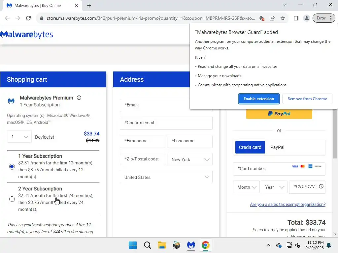The image size is (338, 253).
Task: Show hidden system tray icons
Action: [x=268, y=245]
